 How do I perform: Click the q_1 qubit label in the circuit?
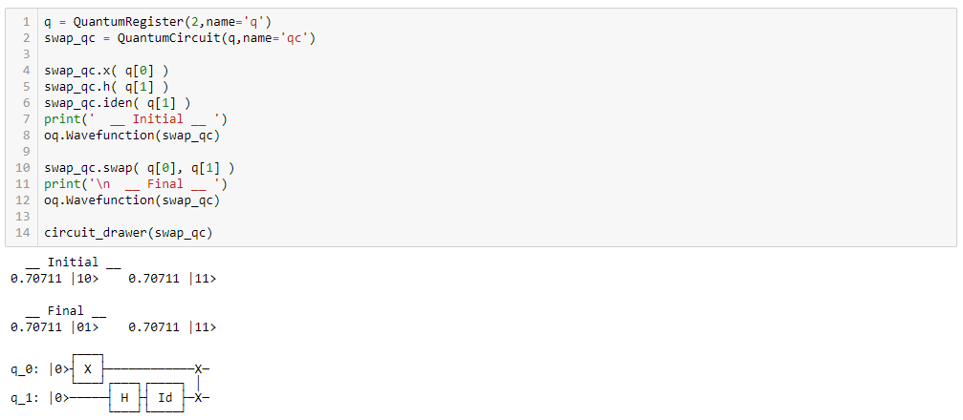tap(25, 398)
